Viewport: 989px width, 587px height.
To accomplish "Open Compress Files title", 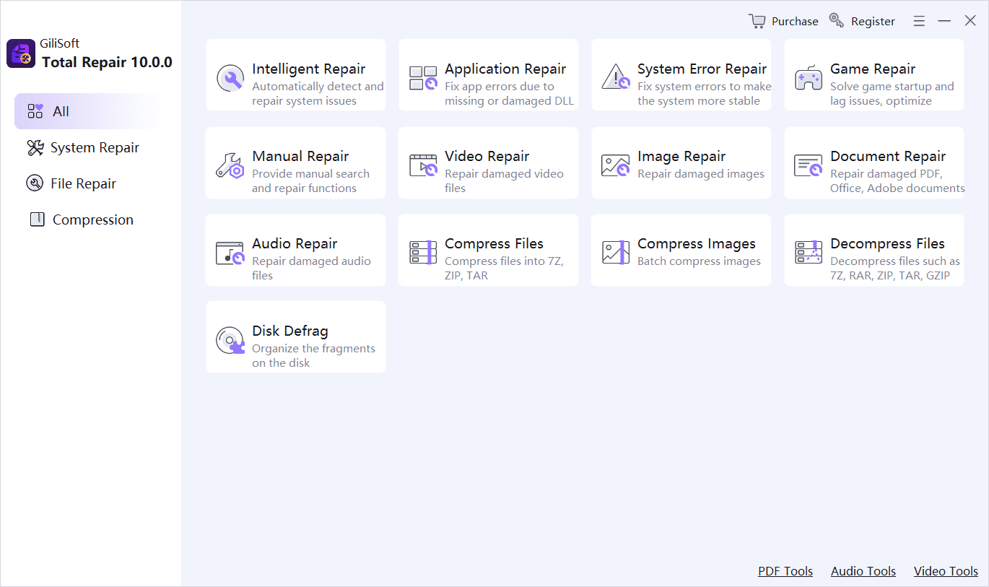I will 494,243.
